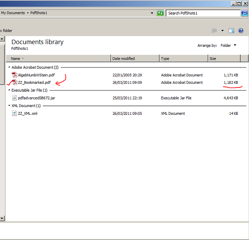Click the PDF icon of AlgebNumbWStein.pdf
Image resolution: width=249 pixels, height=240 pixels.
[15, 75]
